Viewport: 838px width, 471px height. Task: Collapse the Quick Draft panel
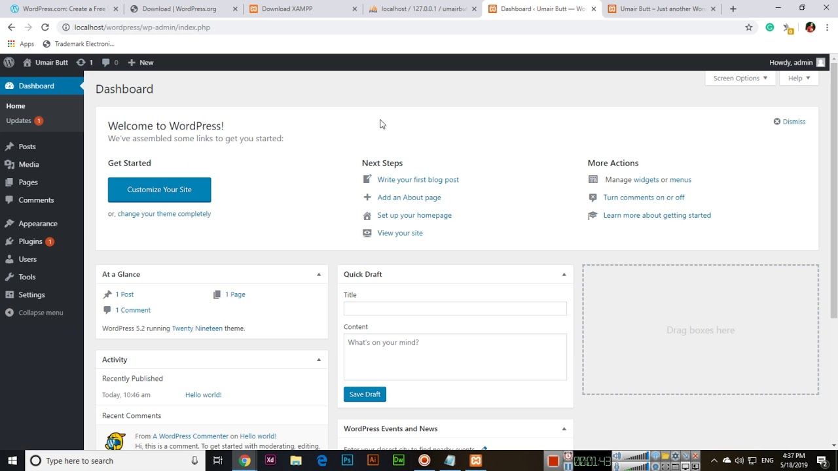tap(564, 275)
